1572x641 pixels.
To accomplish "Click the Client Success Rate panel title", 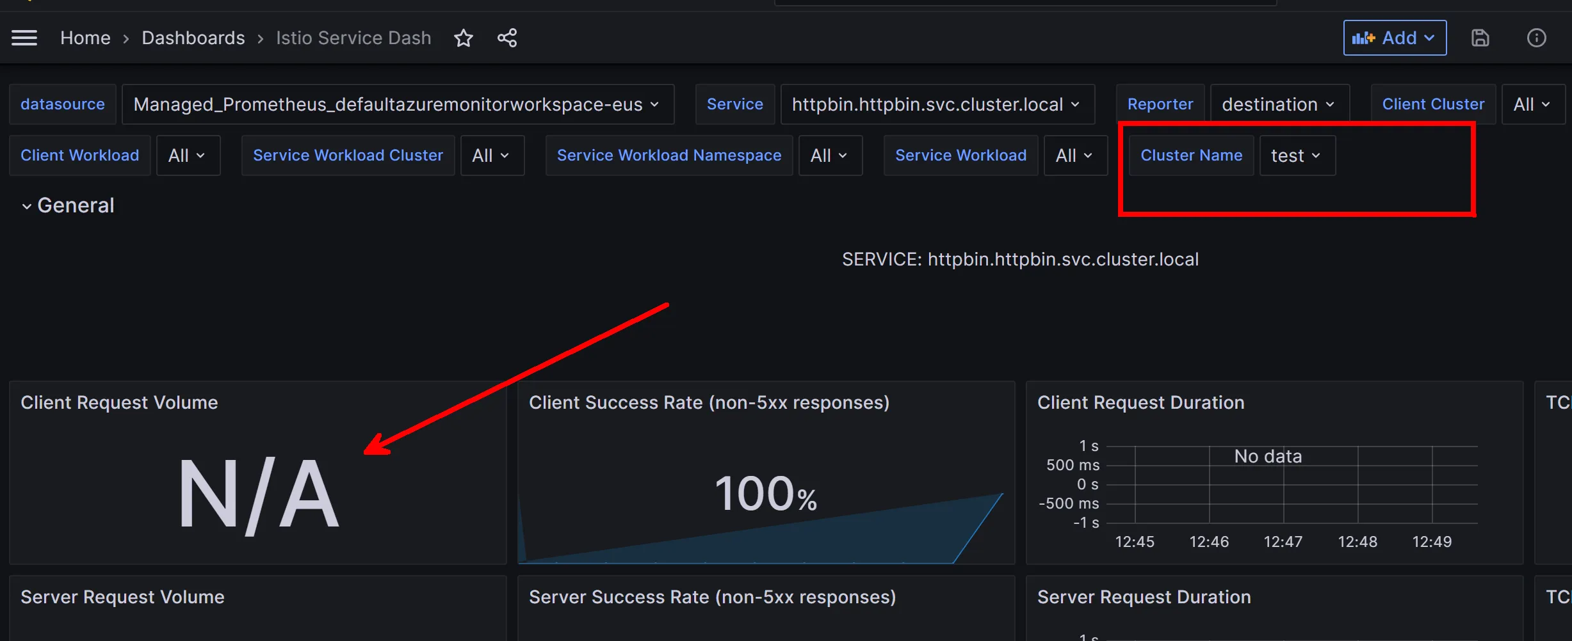I will pyautogui.click(x=709, y=402).
